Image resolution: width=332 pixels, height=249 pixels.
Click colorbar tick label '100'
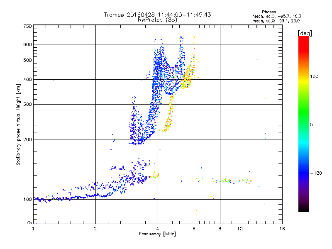[314, 76]
